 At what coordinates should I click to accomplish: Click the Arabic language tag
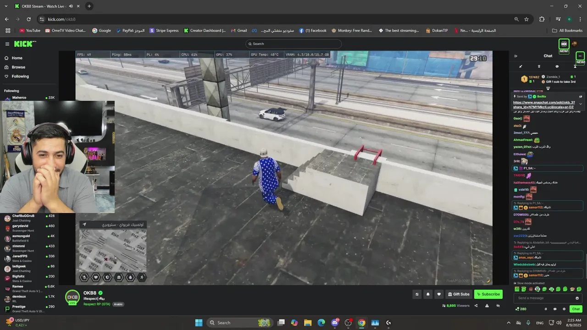click(118, 304)
